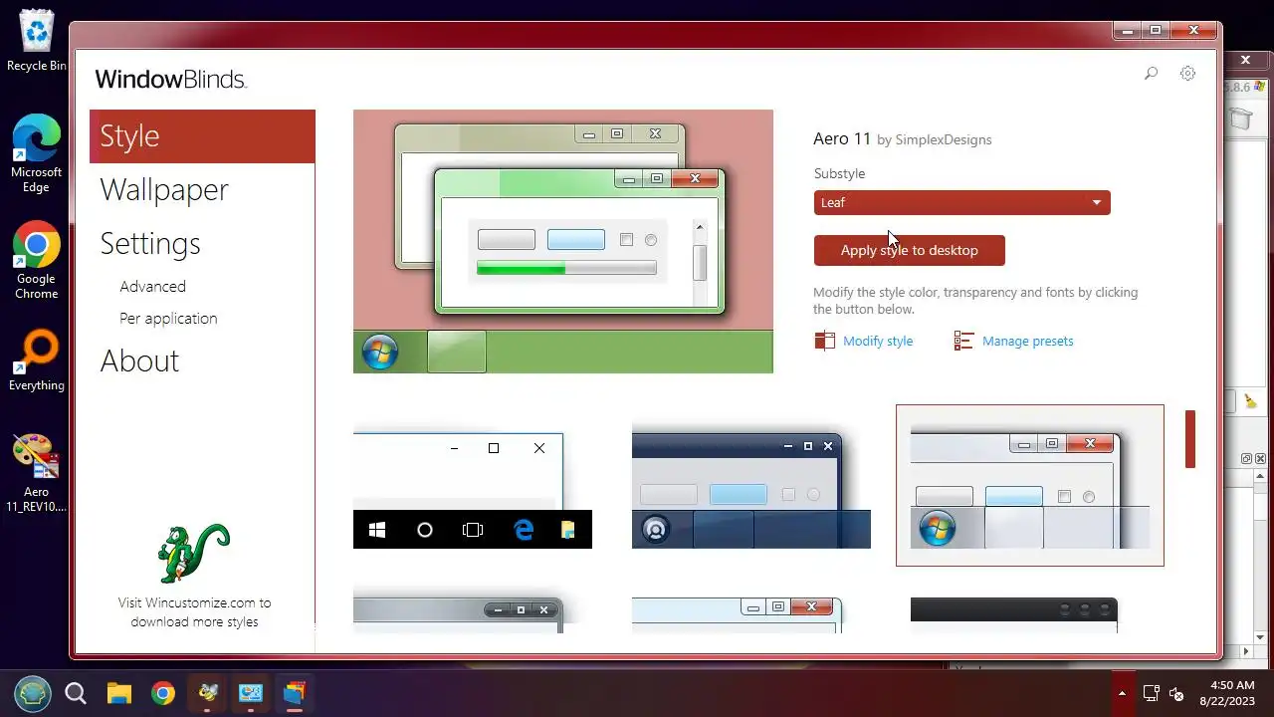Open the Everything search desktop shortcut
The height and width of the screenshot is (717, 1274).
(x=37, y=359)
